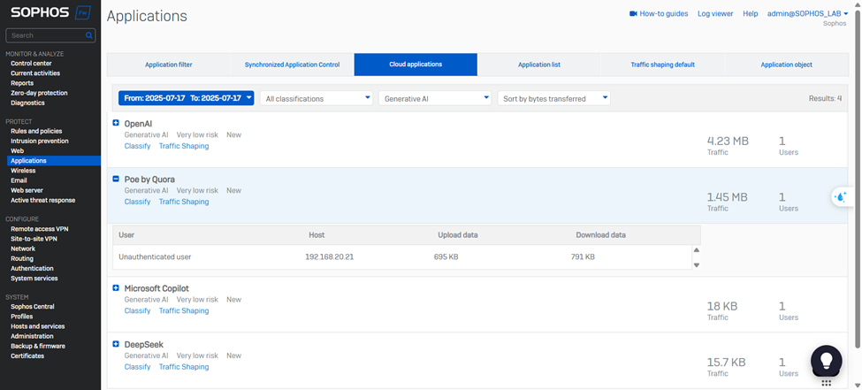The width and height of the screenshot is (862, 390).
Task: Open Sophos Central in sidebar
Action: click(33, 306)
